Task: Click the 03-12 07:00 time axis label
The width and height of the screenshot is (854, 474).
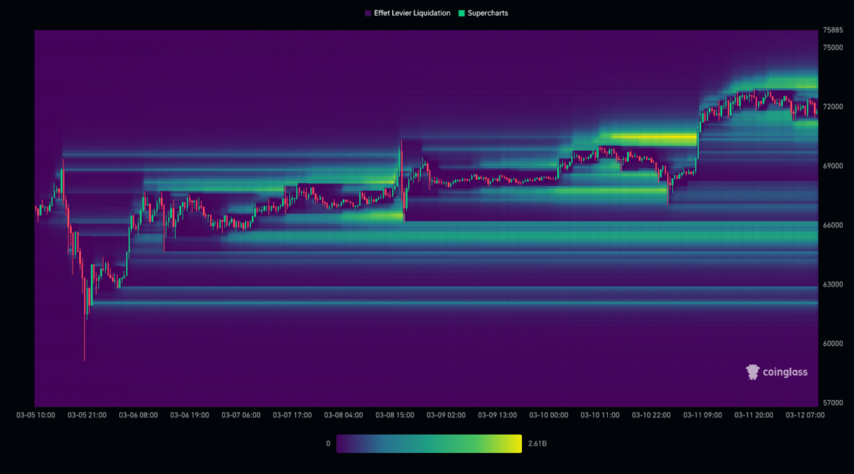Action: (805, 415)
